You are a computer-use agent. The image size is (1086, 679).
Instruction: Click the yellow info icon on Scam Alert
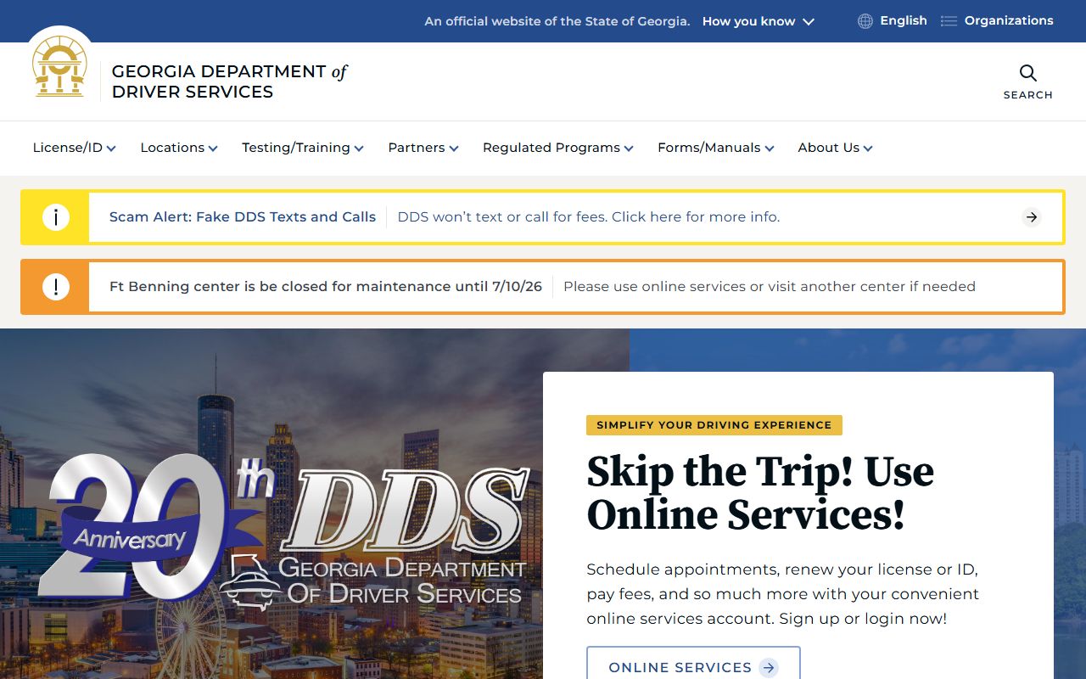[x=55, y=217]
